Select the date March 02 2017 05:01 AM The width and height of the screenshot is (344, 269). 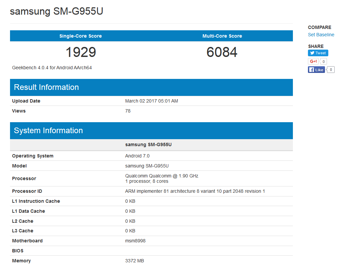(152, 101)
